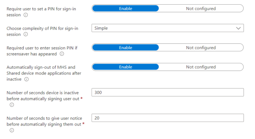Click info icon under seconds to give notice
Screen dimensions: 255x139
click(x=12, y=130)
